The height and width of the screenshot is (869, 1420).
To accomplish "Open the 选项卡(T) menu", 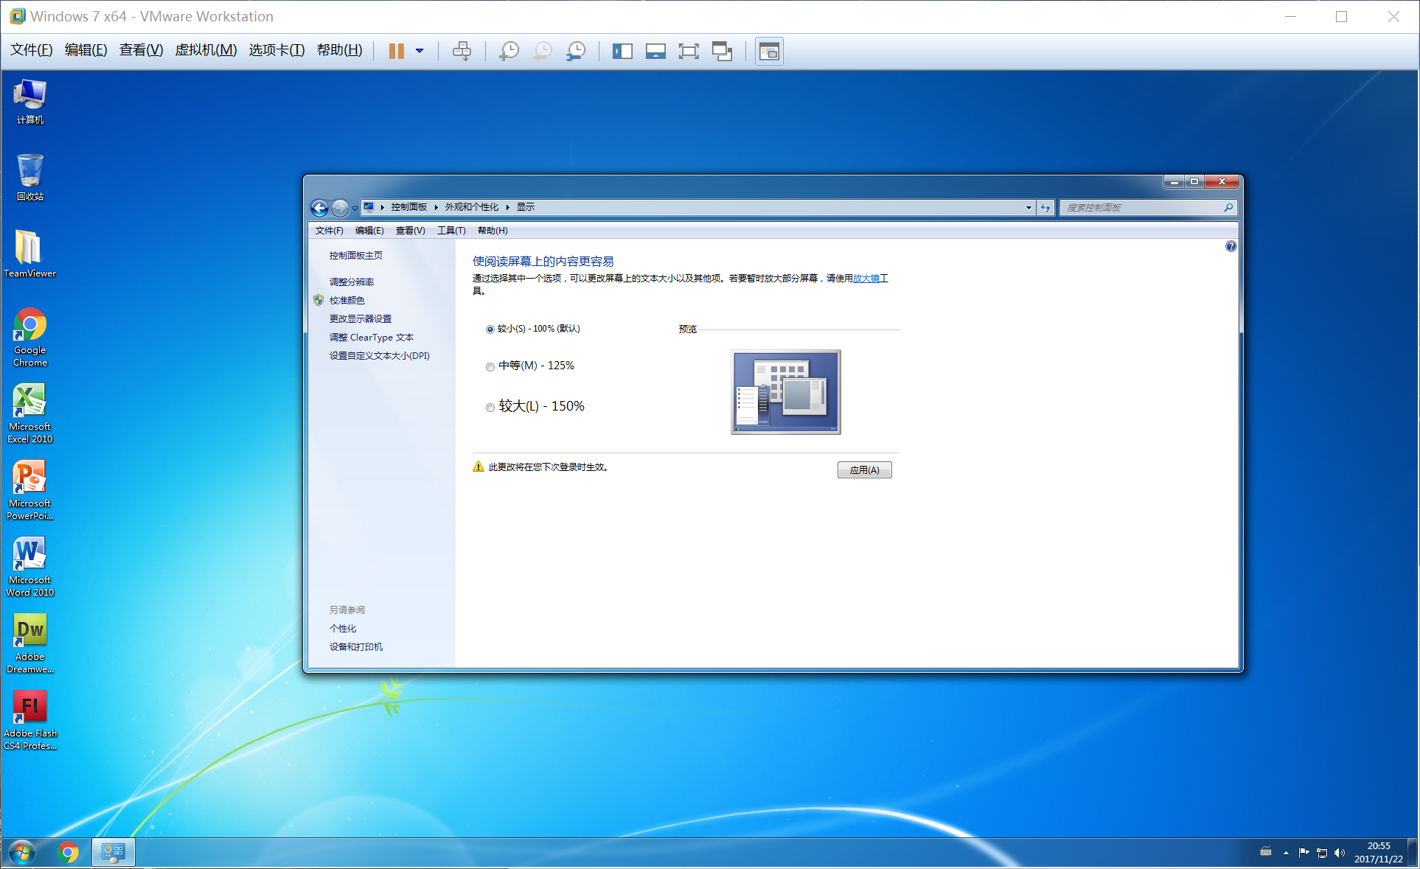I will point(276,49).
